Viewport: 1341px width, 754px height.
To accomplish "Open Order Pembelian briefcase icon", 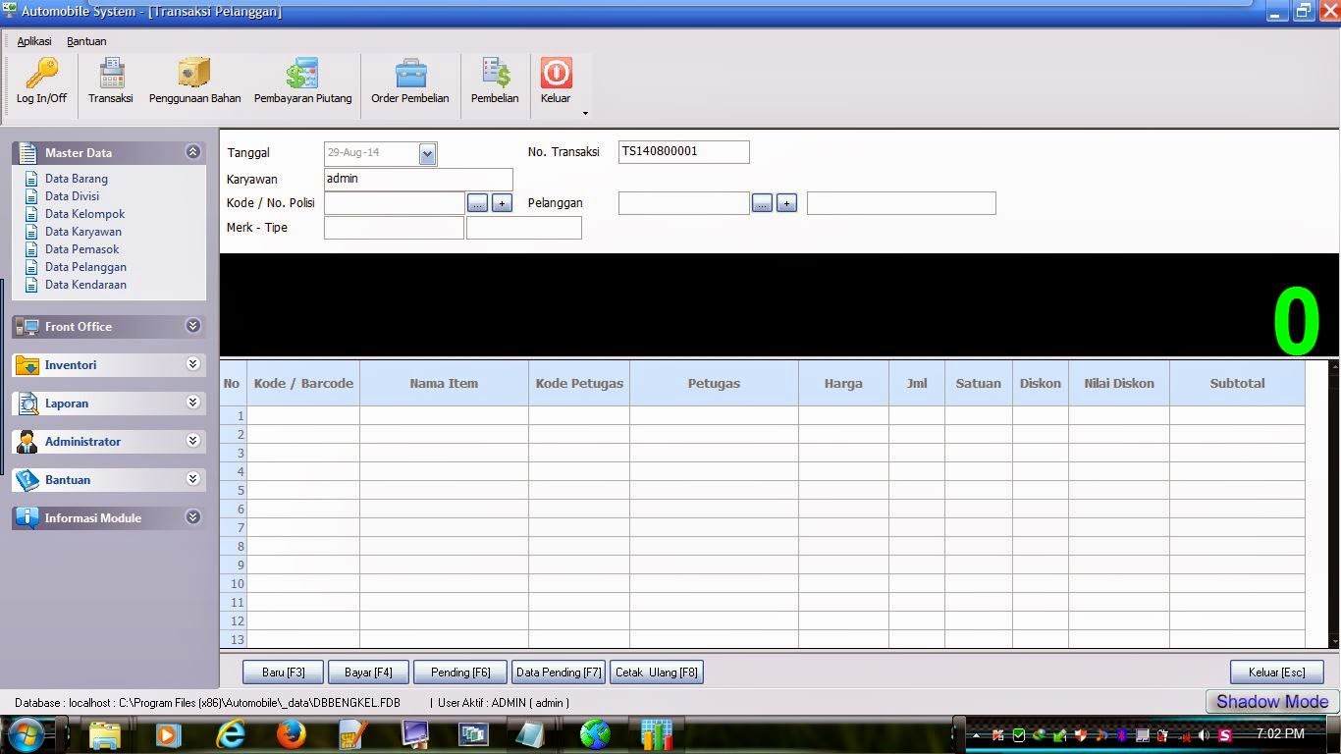I will tap(410, 74).
